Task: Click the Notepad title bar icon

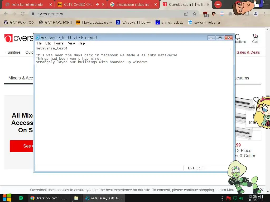Action: click(37, 38)
